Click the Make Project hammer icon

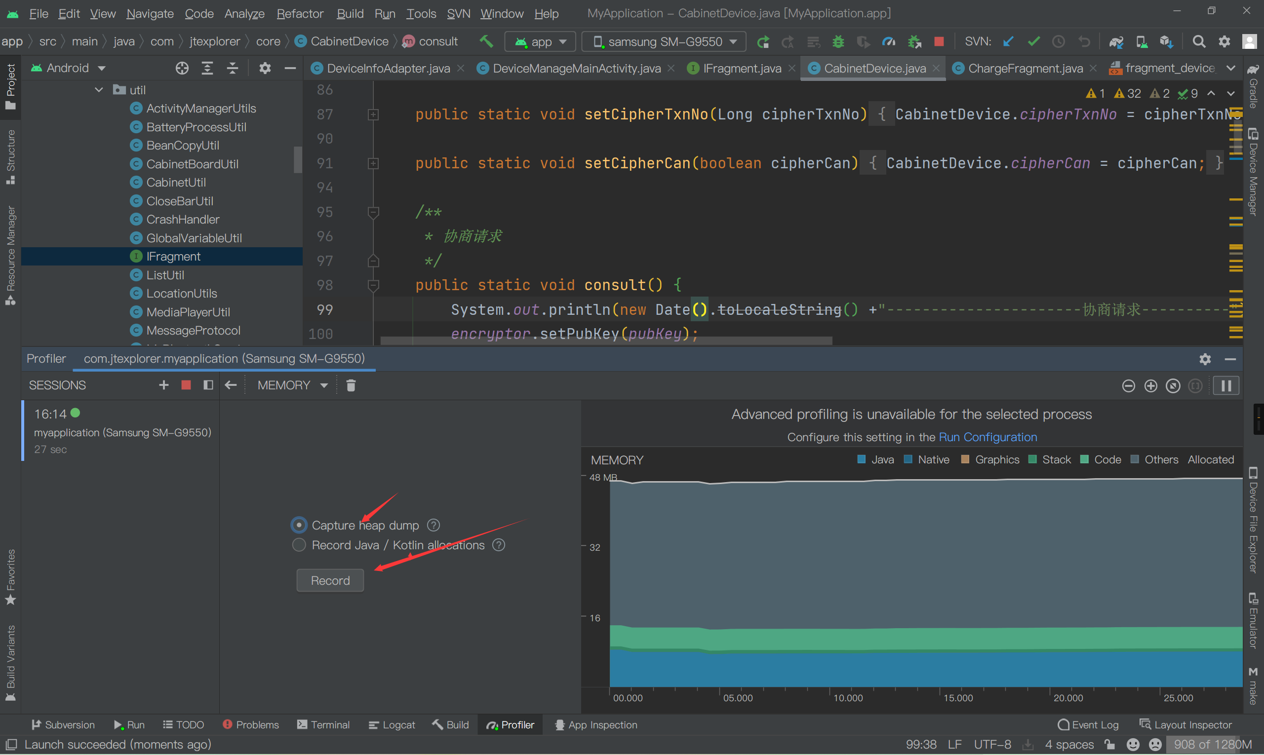pyautogui.click(x=486, y=42)
